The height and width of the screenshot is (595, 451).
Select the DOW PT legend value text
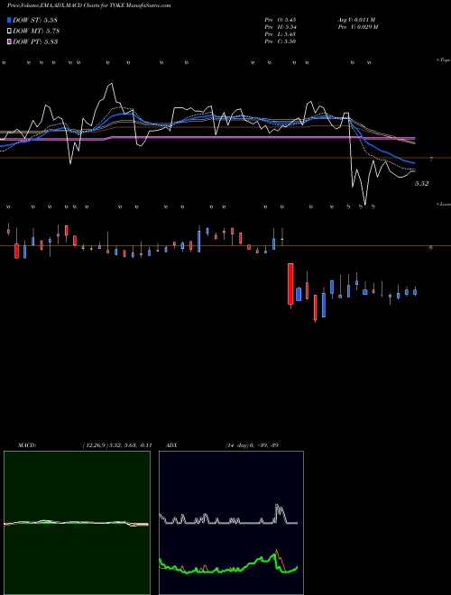(x=35, y=41)
